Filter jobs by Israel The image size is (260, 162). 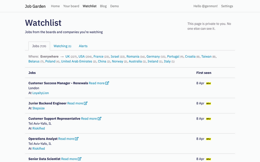pyautogui.click(x=115, y=56)
